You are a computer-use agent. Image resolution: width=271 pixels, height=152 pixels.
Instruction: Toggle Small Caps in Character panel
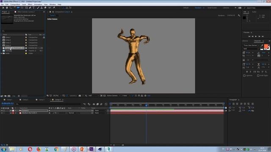tap(258, 72)
